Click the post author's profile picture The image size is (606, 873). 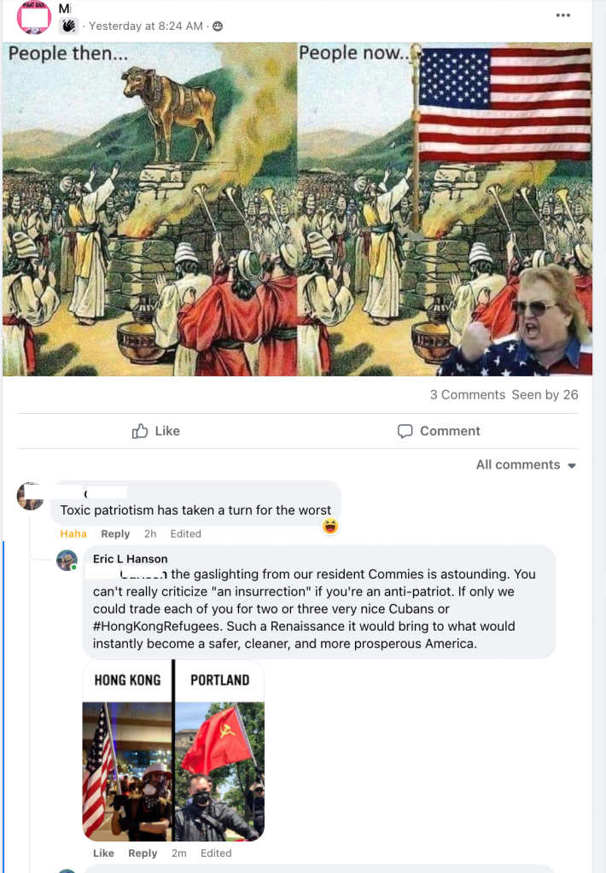(x=34, y=18)
